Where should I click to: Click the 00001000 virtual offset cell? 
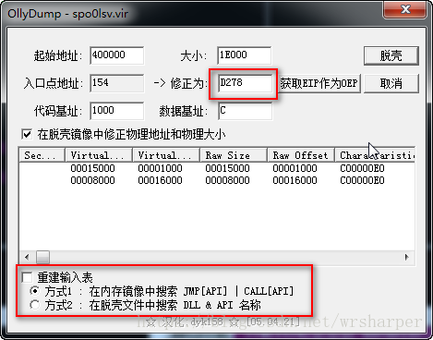click(160, 168)
